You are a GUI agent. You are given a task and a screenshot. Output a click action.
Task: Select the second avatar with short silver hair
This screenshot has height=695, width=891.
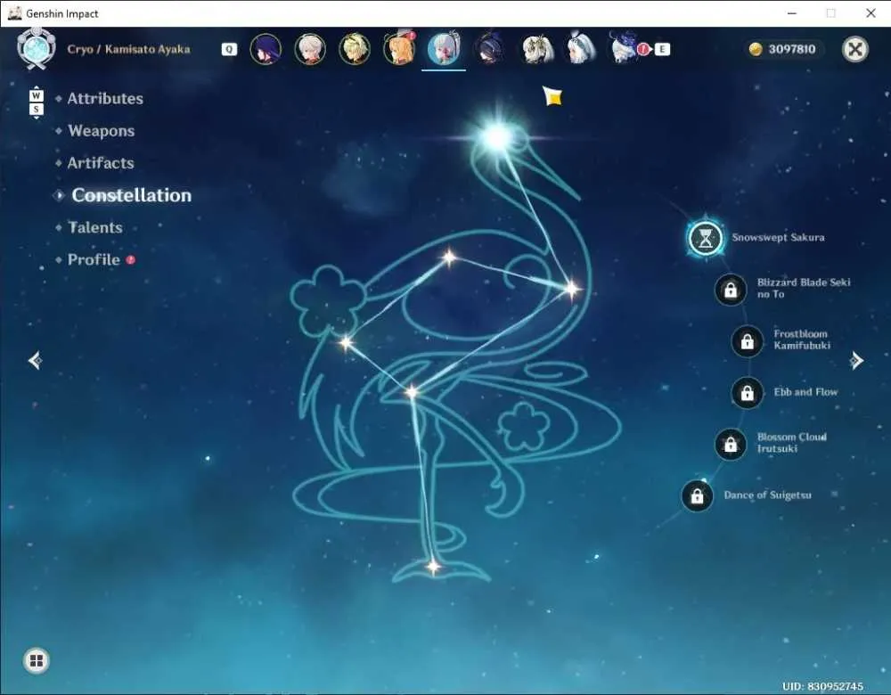point(310,49)
